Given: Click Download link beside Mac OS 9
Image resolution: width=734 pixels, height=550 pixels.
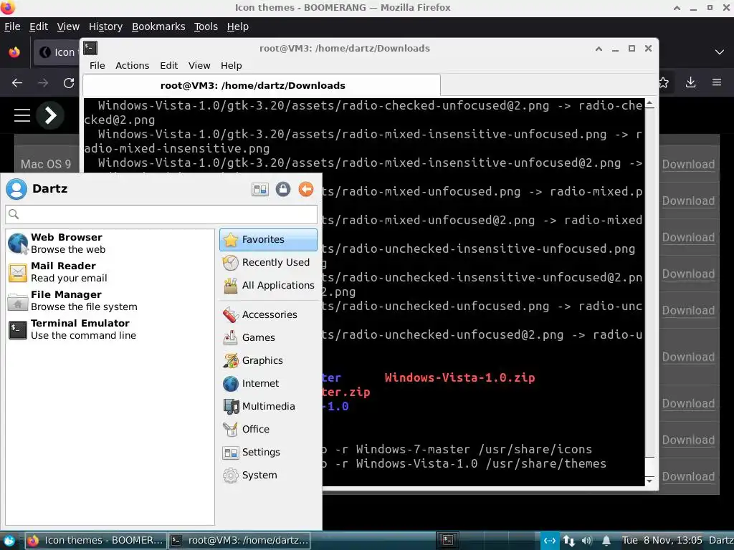Looking at the screenshot, I should tap(688, 164).
